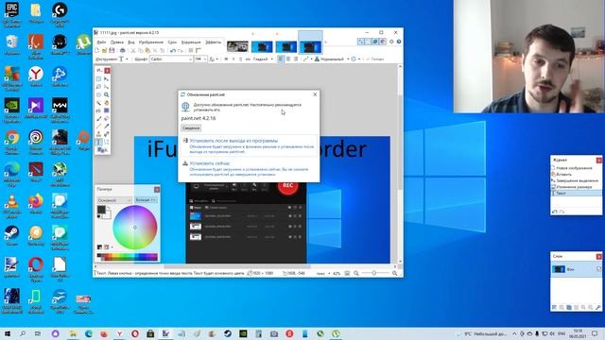605x340 pixels.
Task: Open paint.net settings gear icon
Action: coord(391,42)
